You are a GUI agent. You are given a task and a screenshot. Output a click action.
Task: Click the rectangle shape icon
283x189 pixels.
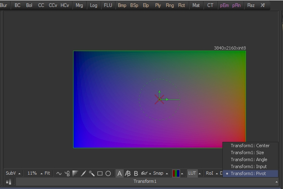(x=100, y=173)
